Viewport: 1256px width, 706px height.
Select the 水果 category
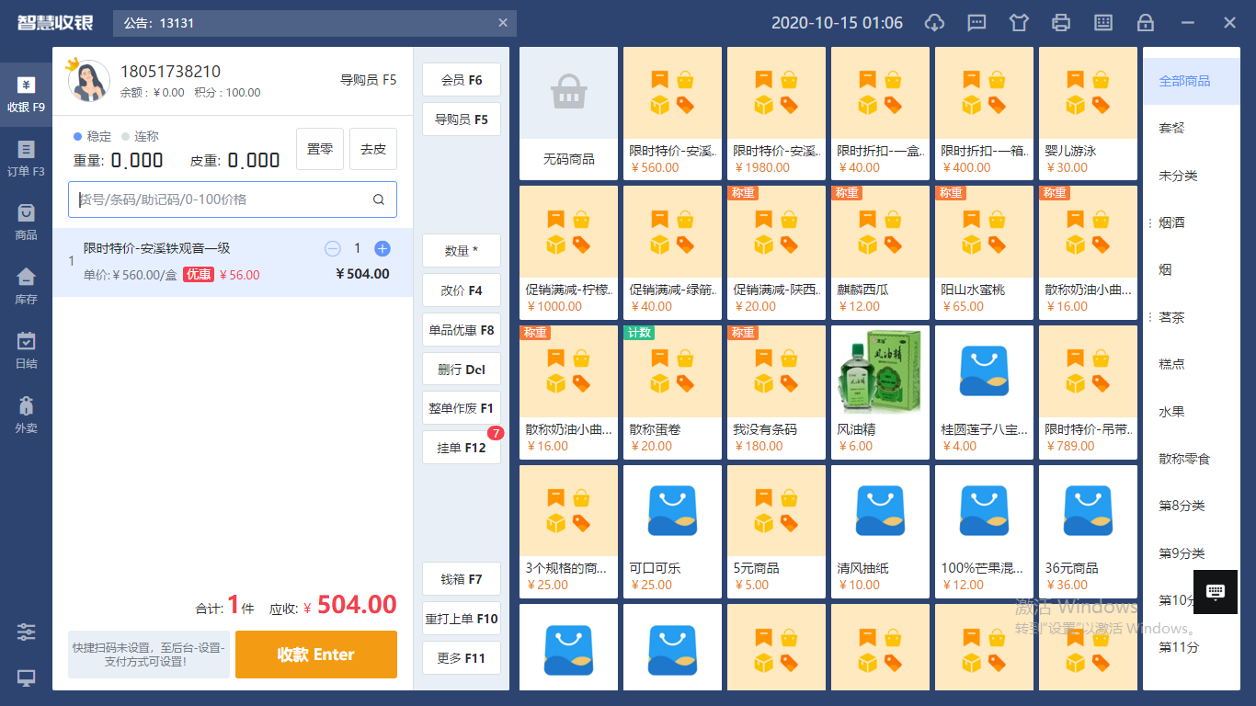pos(1171,412)
